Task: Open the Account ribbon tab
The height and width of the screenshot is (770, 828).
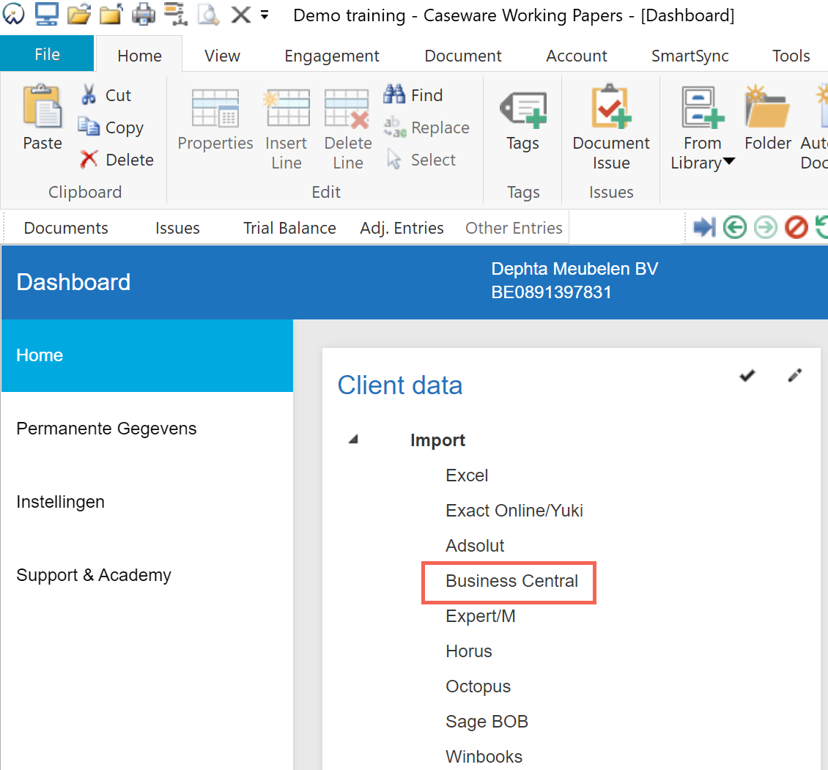Action: coord(577,56)
